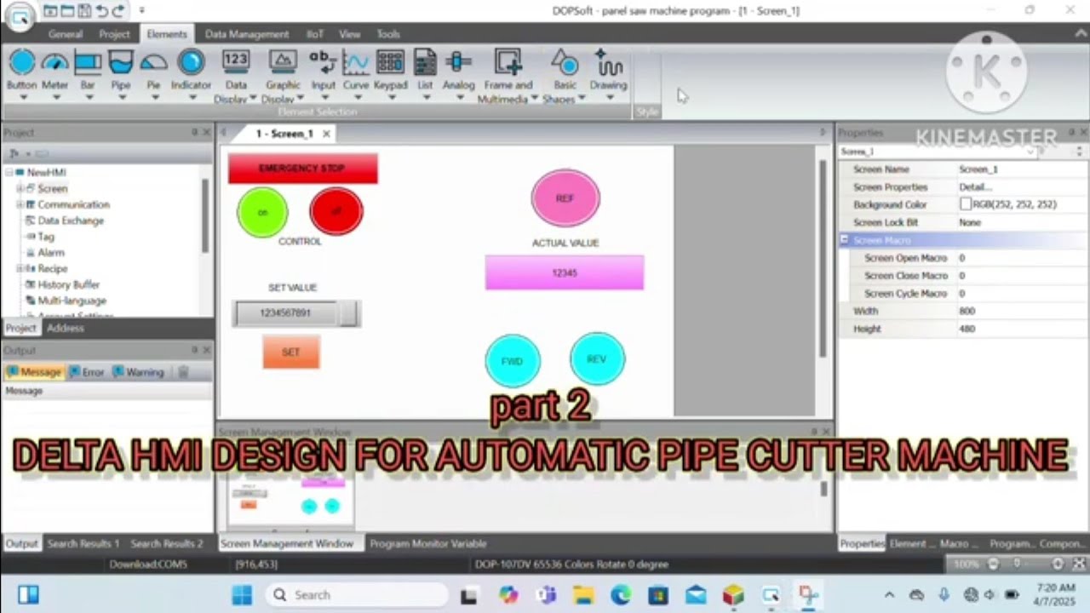The image size is (1090, 613).
Task: Choose the Input element icon
Action: (323, 62)
